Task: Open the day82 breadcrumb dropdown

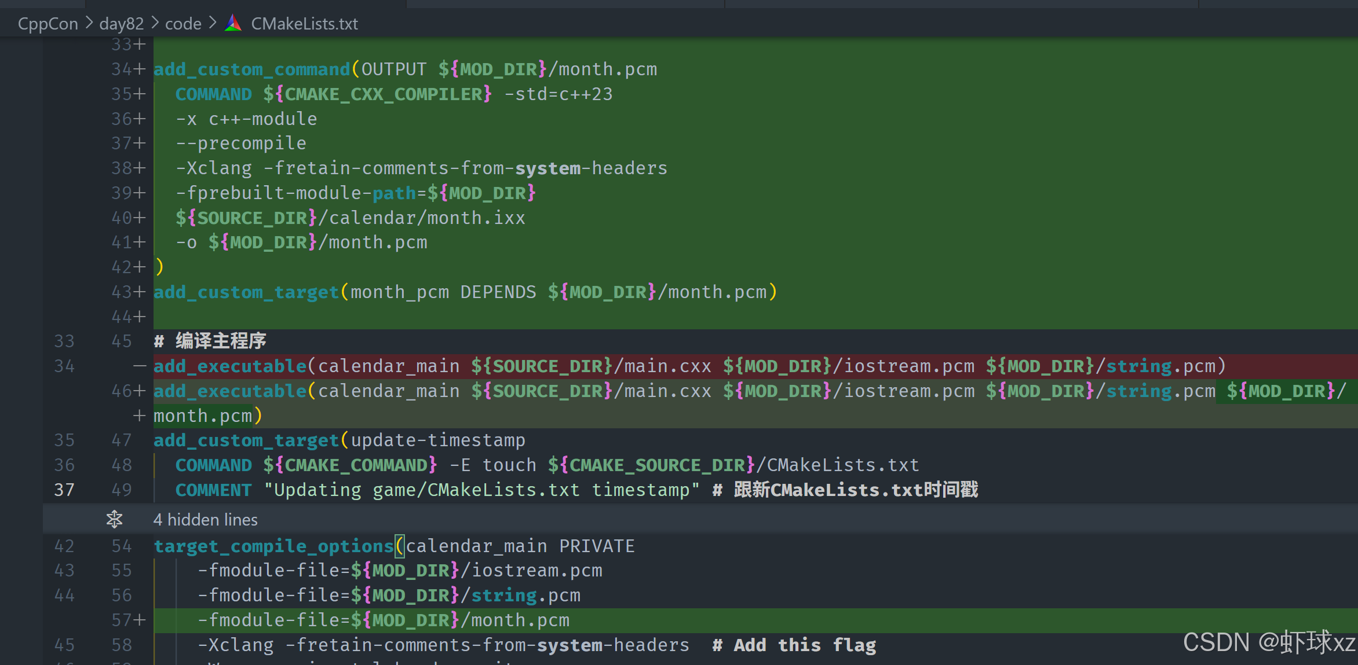Action: point(121,24)
